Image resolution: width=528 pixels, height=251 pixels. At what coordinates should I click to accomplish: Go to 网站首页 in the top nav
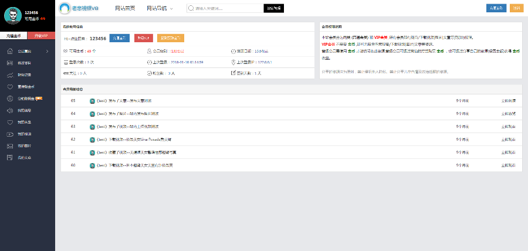pos(125,8)
